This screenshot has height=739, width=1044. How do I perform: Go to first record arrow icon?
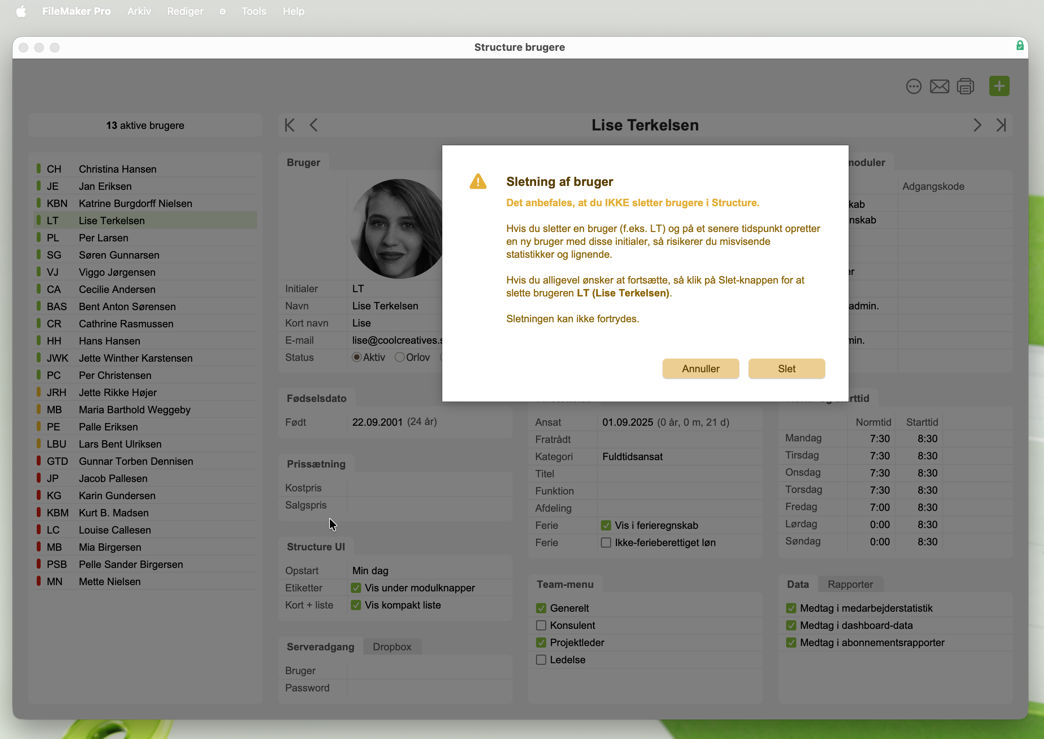click(x=290, y=125)
